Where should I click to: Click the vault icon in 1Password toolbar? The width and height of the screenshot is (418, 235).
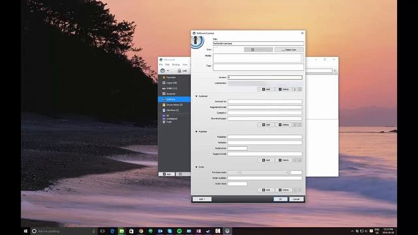click(163, 70)
